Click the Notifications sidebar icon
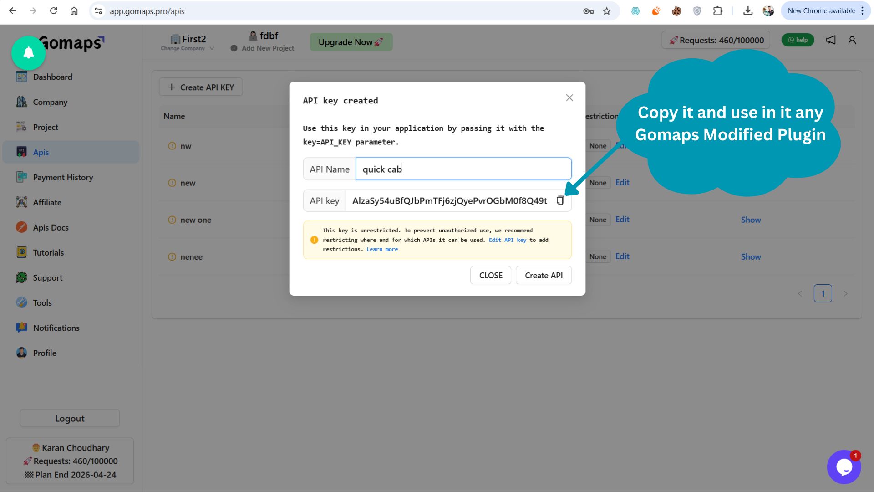 (x=21, y=327)
